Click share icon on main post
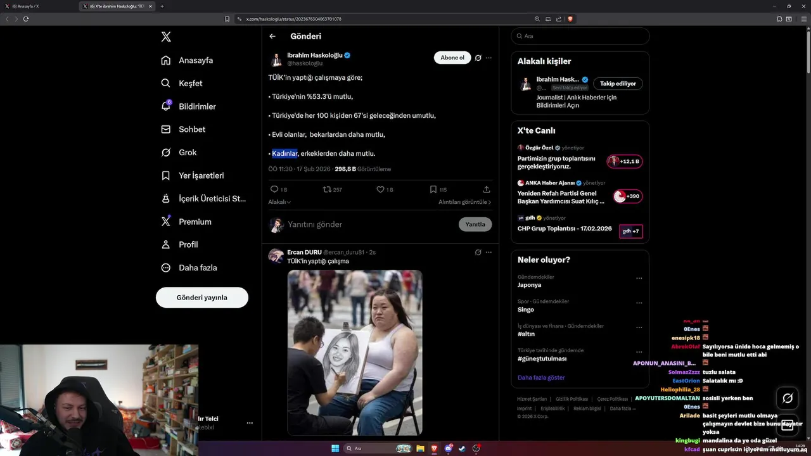The width and height of the screenshot is (811, 456). [487, 189]
